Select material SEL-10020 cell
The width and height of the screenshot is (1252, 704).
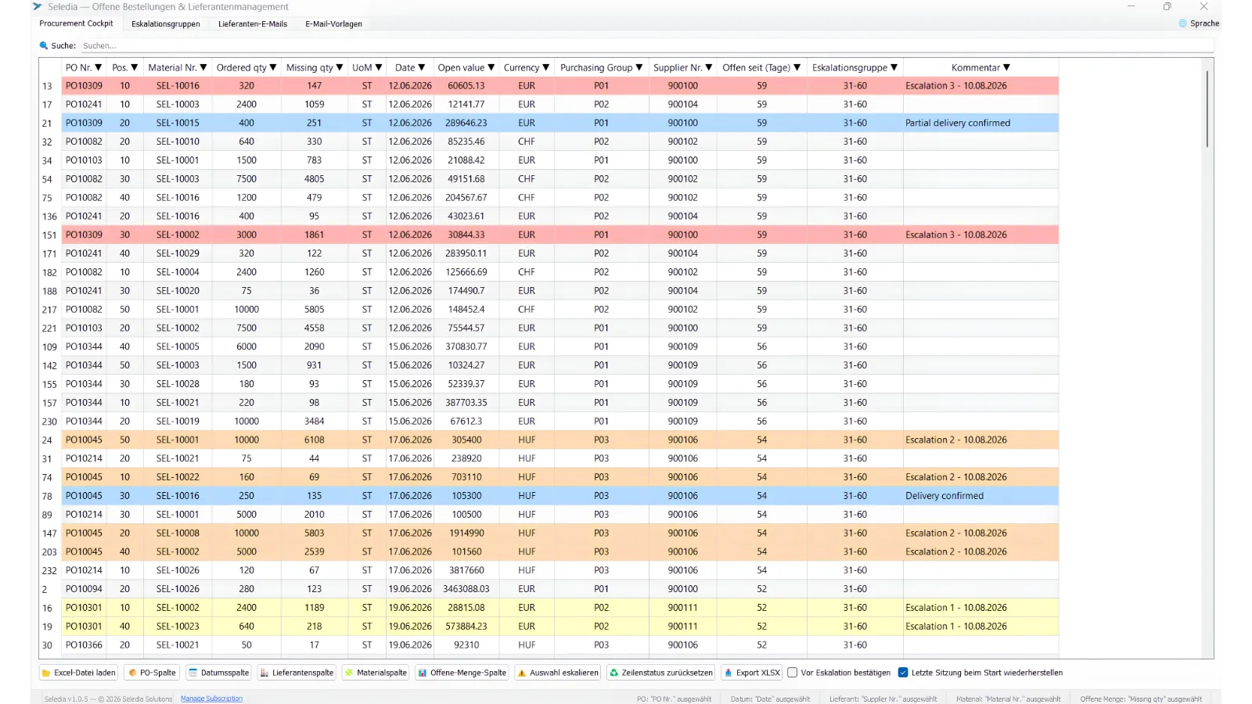(178, 291)
